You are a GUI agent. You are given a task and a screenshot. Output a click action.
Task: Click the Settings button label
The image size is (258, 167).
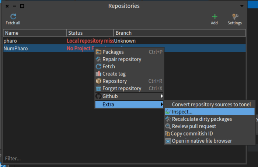[x=235, y=23]
